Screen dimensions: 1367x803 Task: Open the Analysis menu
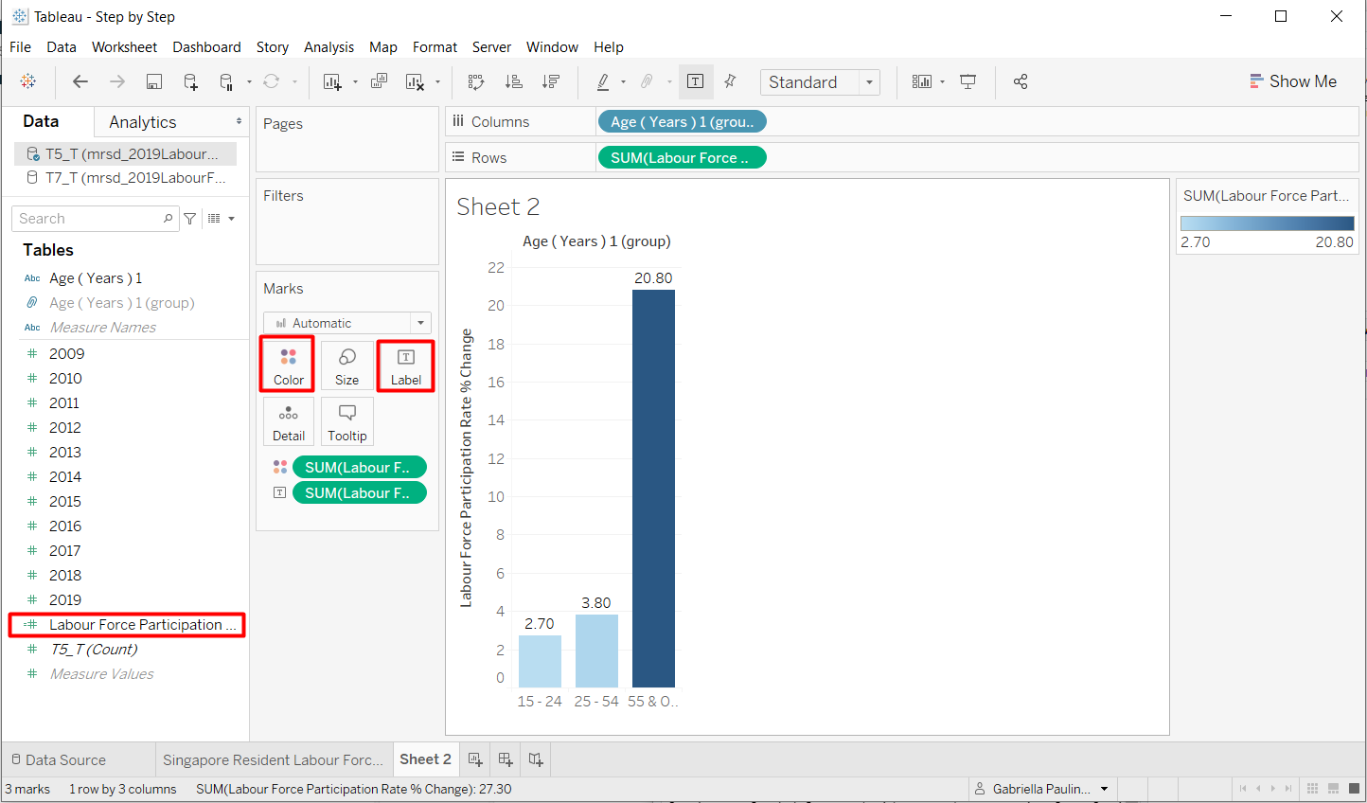click(328, 47)
